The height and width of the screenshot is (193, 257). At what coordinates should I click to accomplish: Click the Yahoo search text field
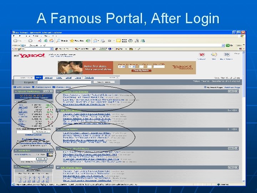pos(64,82)
